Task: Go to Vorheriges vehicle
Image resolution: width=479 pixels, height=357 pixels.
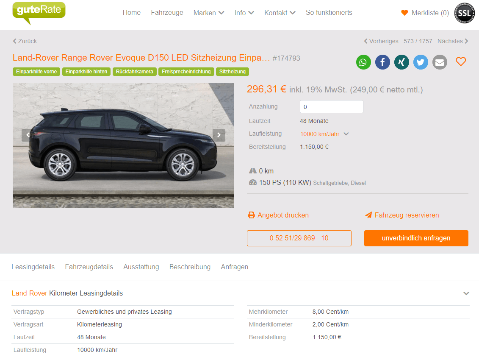Action: pos(381,41)
